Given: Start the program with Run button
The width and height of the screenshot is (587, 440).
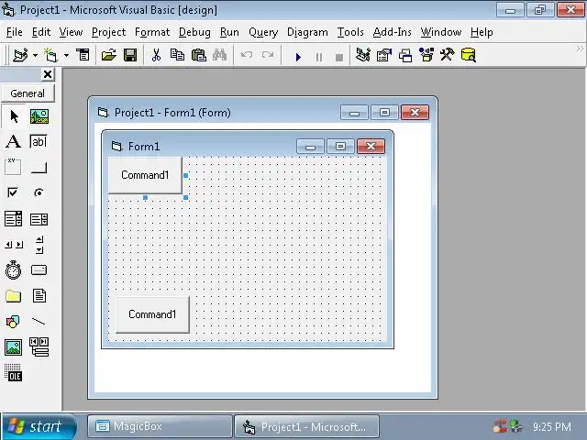Looking at the screenshot, I should click(298, 57).
